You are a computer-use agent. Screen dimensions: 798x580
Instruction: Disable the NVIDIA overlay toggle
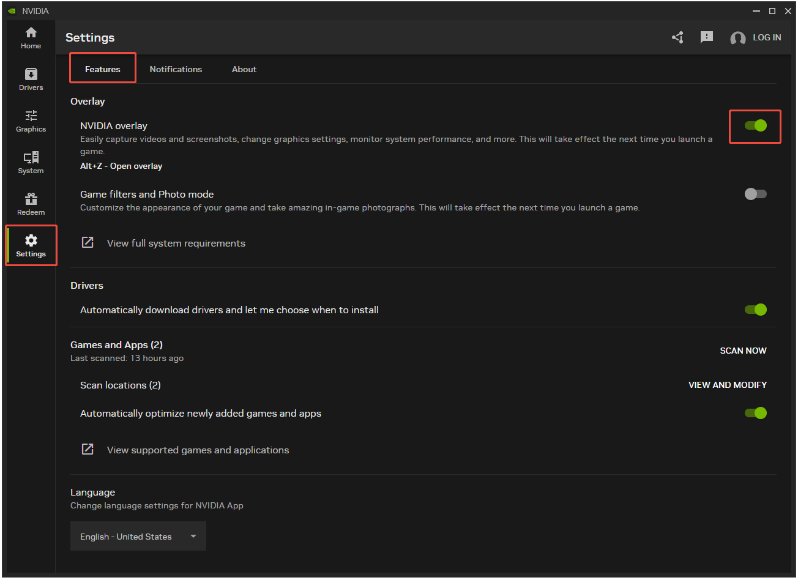tap(755, 125)
